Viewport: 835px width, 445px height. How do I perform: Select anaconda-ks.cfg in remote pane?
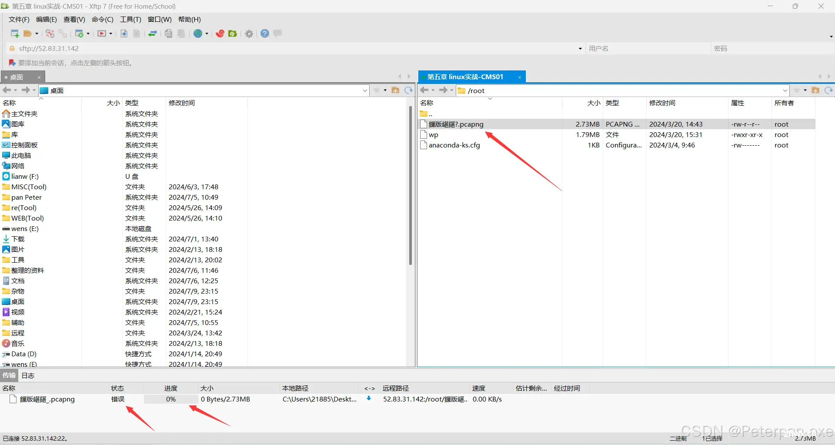[617, 145]
